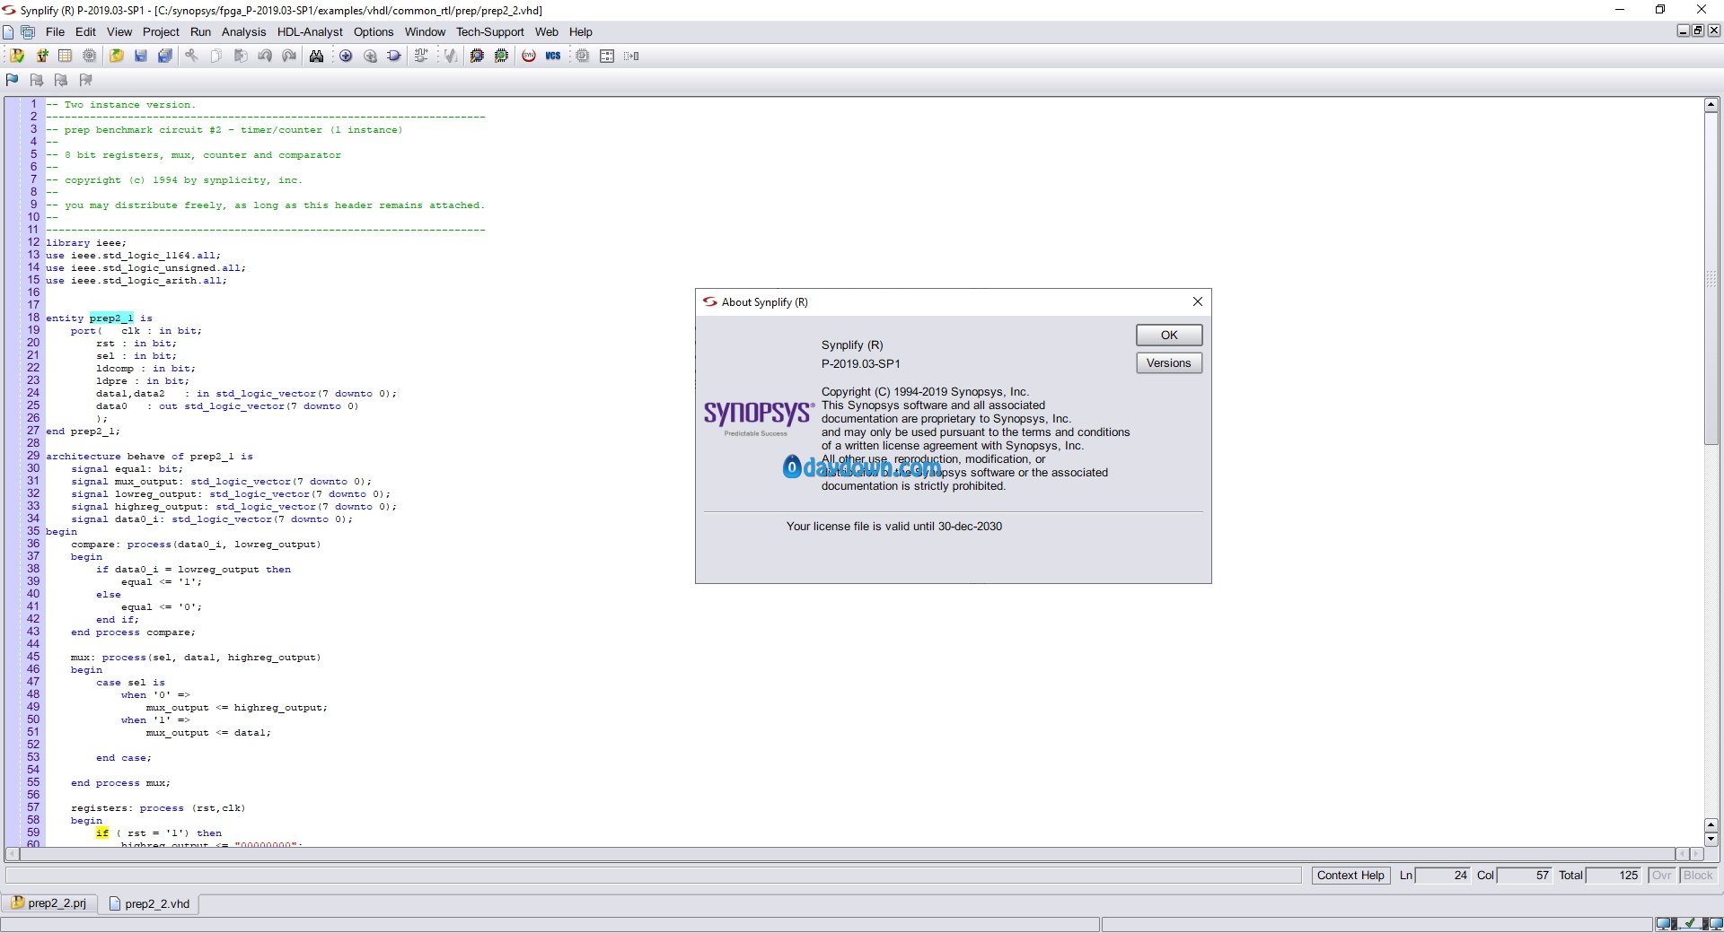The image size is (1724, 933).
Task: Click the 'architecture behave of prep2_1 is' line
Action: tap(149, 457)
